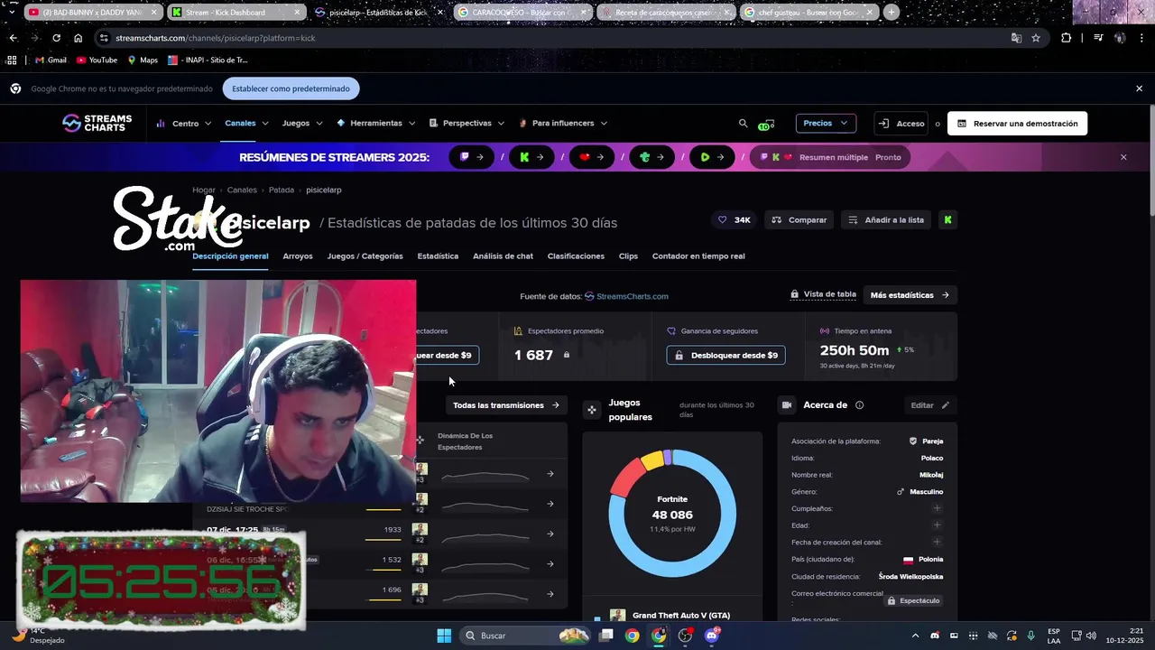Click Canales in the breadcrumb
This screenshot has height=650, width=1155.
click(x=242, y=190)
